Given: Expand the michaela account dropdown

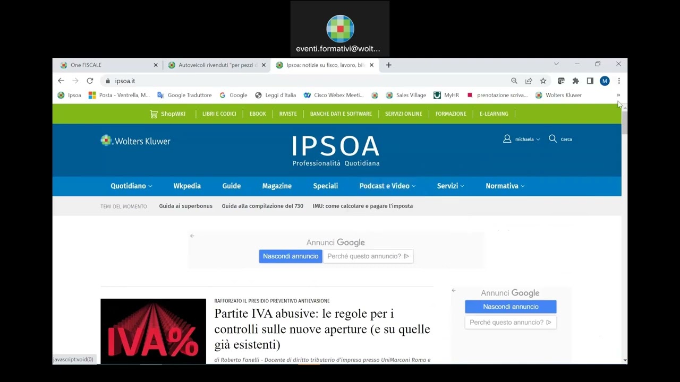Looking at the screenshot, I should 538,140.
